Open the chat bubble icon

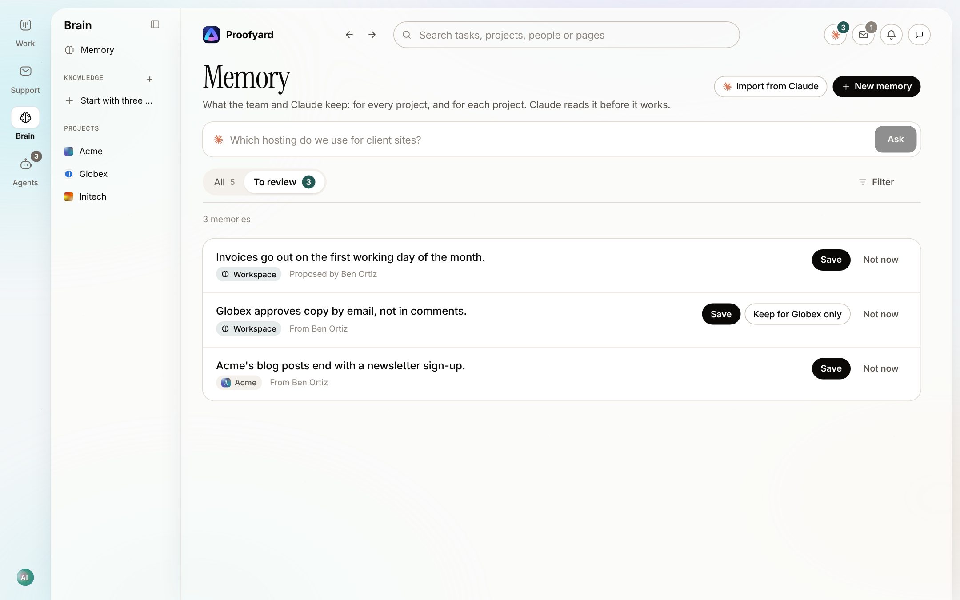(919, 35)
